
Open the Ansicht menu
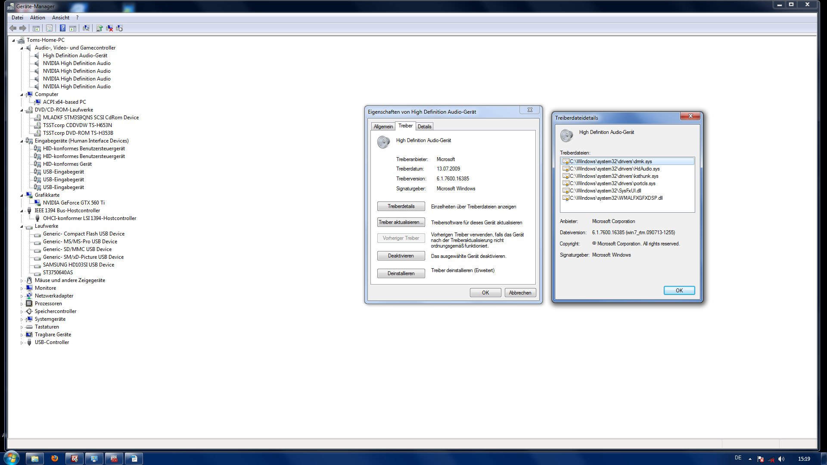pyautogui.click(x=60, y=18)
